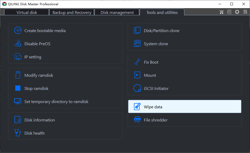Click the Mount play-button icon
This screenshot has height=153, width=250.
click(x=137, y=75)
